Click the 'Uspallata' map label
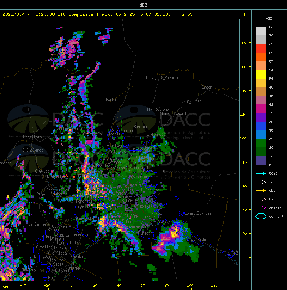 32,137
